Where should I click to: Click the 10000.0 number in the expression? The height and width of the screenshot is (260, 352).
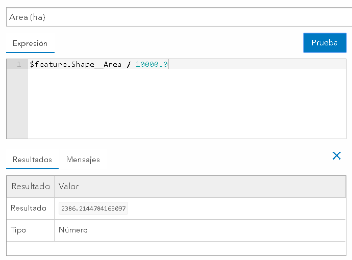tap(152, 64)
